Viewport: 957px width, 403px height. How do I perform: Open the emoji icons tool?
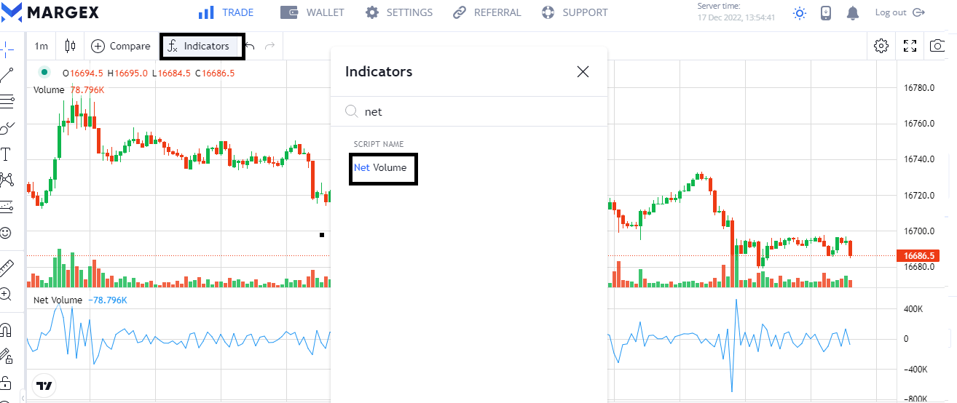point(6,233)
